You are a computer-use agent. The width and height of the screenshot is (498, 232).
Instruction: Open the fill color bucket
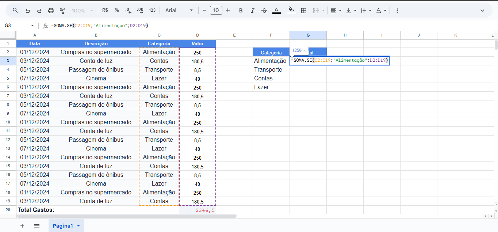click(x=291, y=10)
